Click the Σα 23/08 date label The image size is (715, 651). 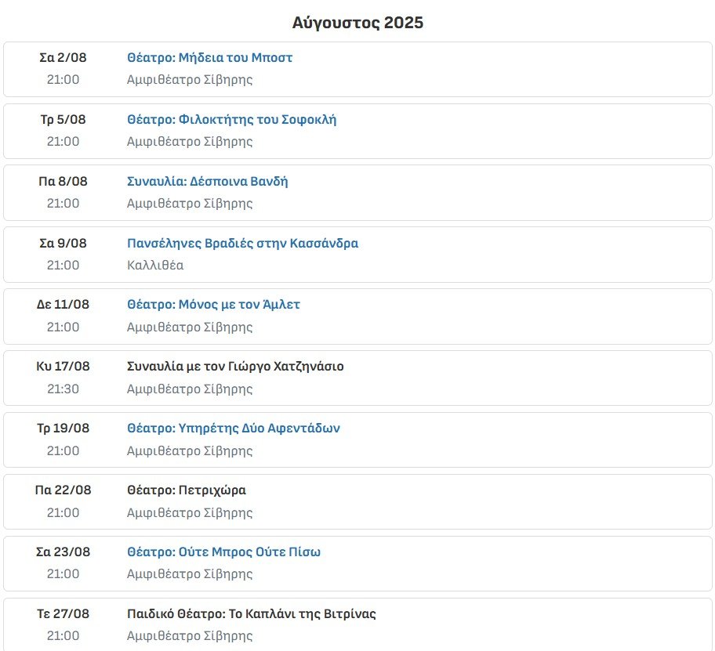[x=63, y=552]
